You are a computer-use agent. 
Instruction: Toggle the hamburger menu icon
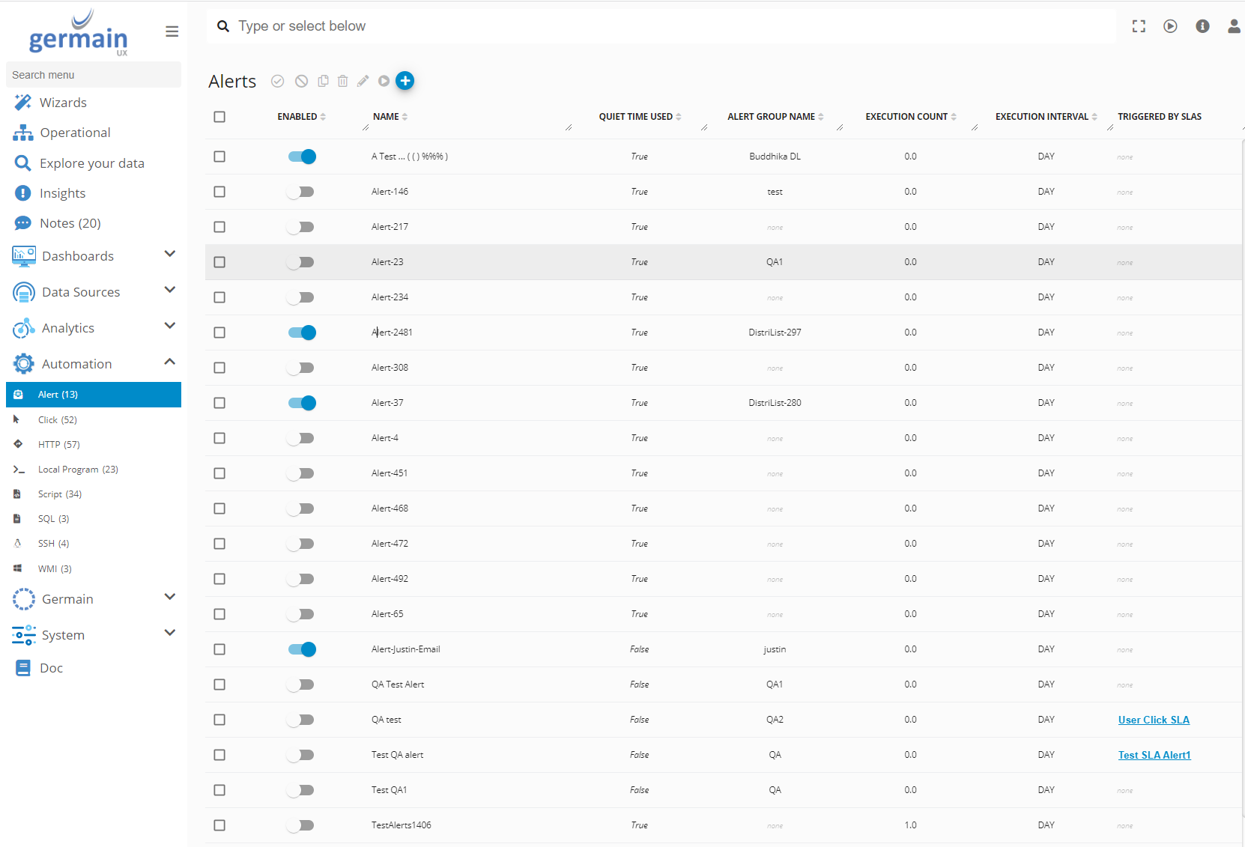tap(172, 31)
